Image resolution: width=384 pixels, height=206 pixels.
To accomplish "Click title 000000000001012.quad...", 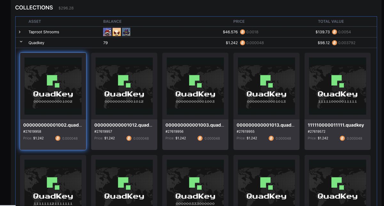I will point(124,125).
